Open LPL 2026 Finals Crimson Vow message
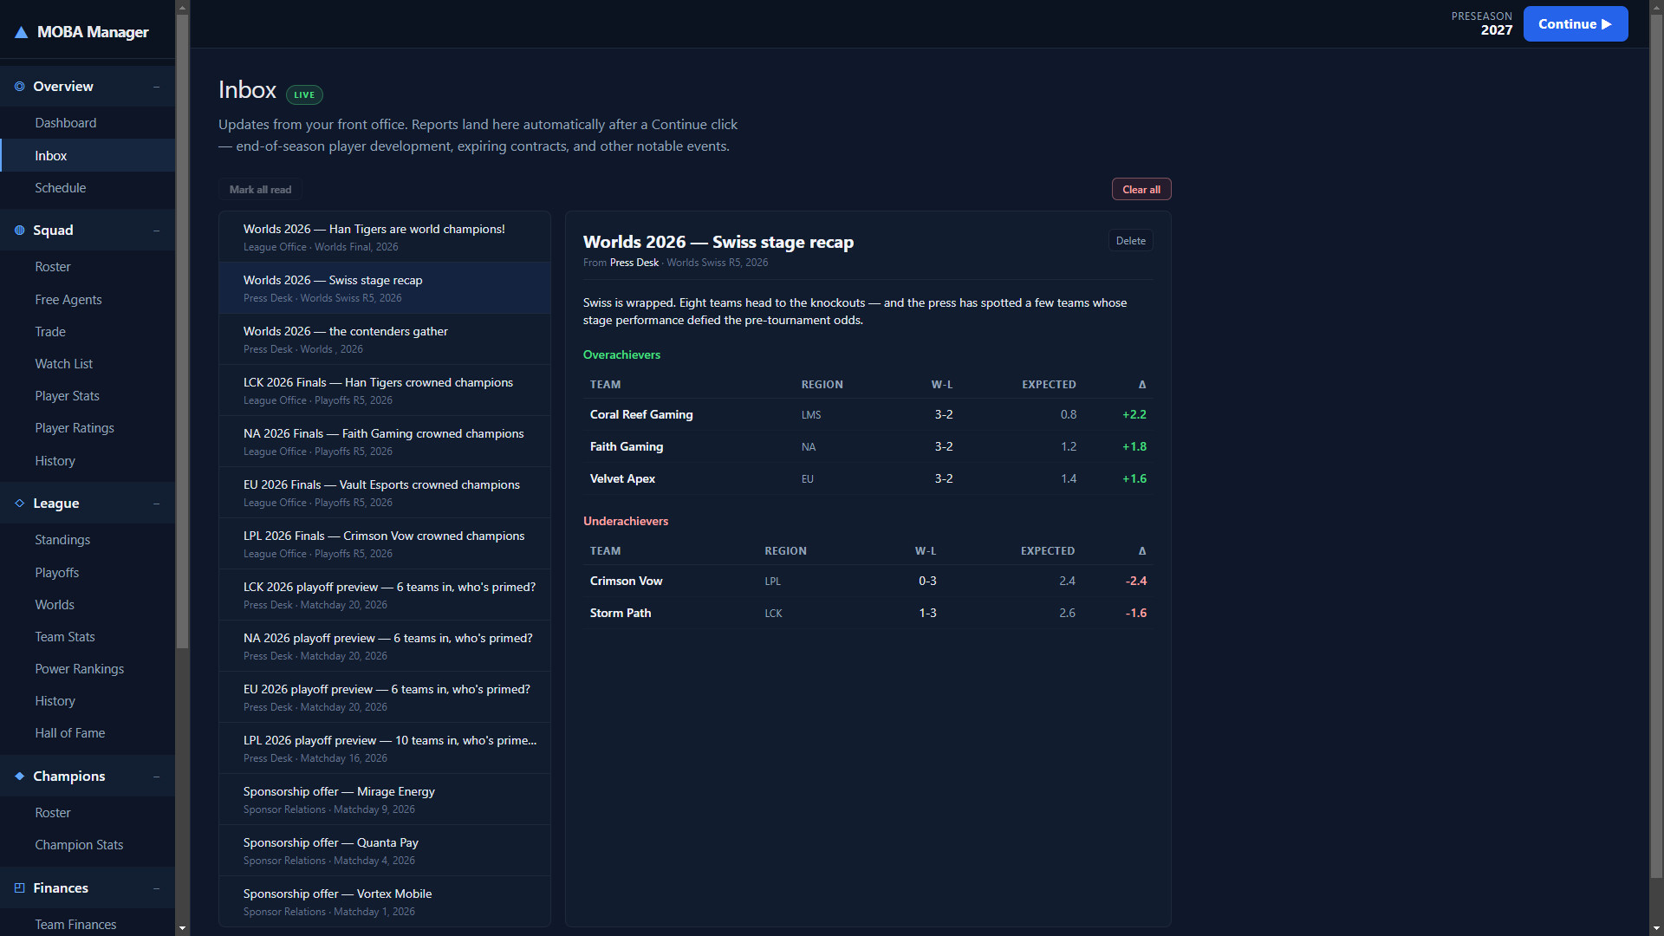Screen dimensions: 1664x936 (385, 544)
